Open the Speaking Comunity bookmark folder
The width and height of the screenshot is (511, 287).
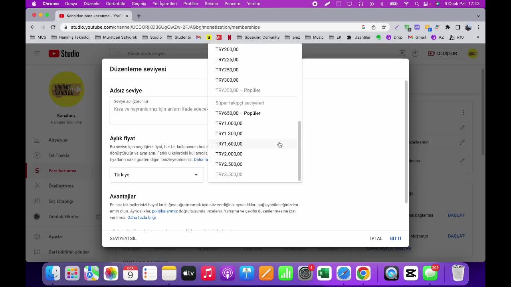click(258, 37)
